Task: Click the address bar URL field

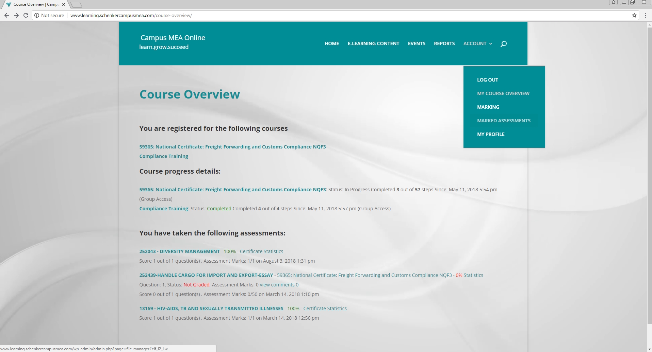Action: click(x=340, y=15)
